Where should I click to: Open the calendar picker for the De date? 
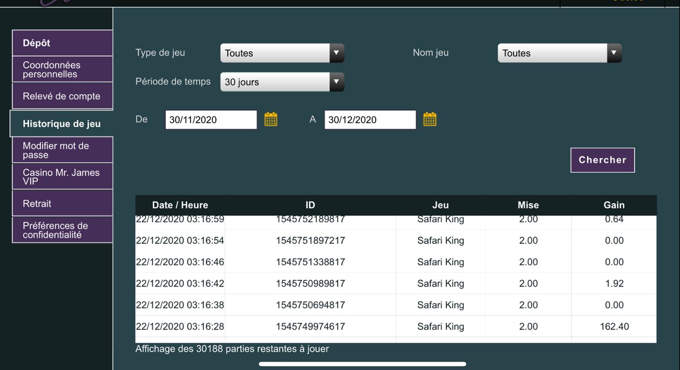(x=271, y=119)
